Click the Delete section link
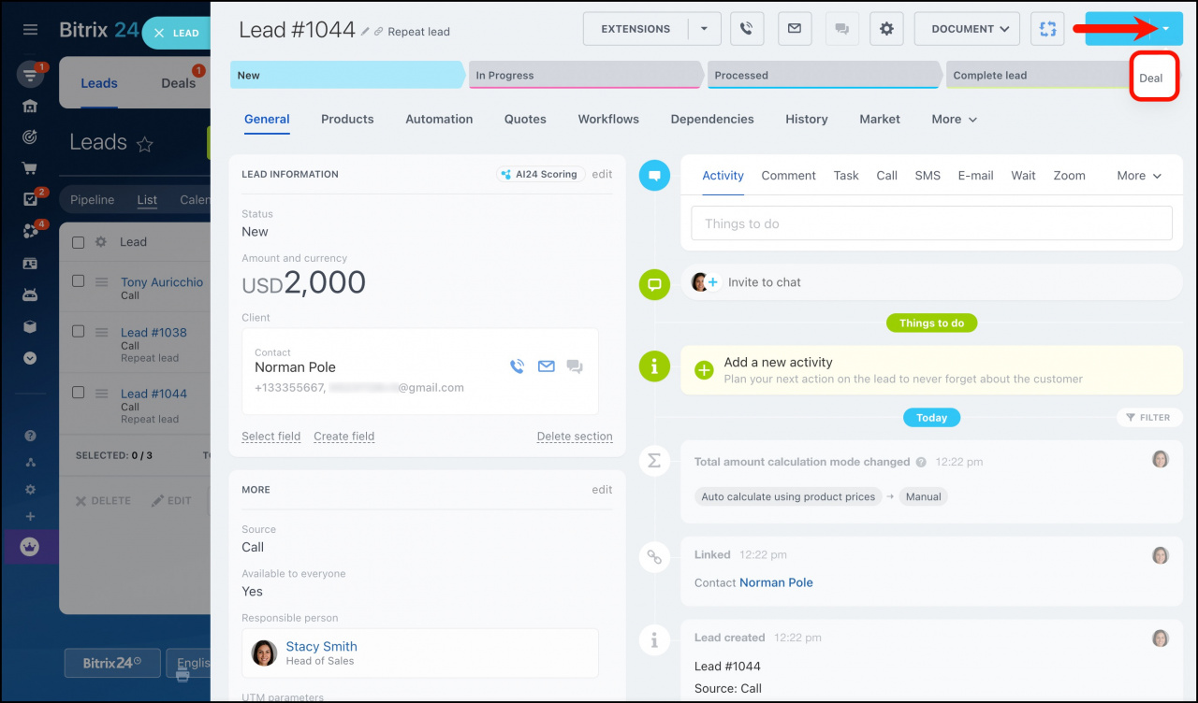Image resolution: width=1198 pixels, height=703 pixels. (x=575, y=437)
